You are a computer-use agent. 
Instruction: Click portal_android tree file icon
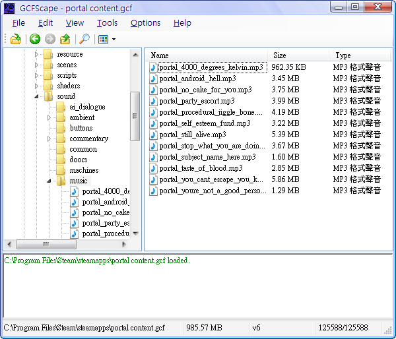74,202
